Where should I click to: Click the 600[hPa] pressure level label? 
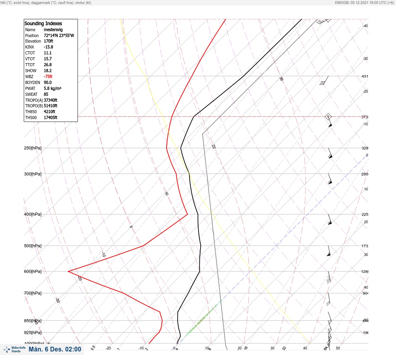pyautogui.click(x=33, y=272)
